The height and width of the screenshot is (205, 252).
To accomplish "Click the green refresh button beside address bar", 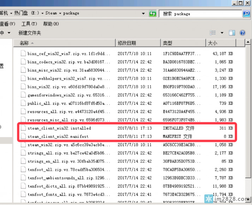I will [x=152, y=13].
